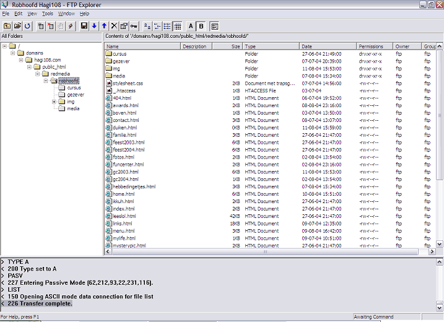Sort by the Permissions column header
The height and width of the screenshot is (322, 444).
[375, 46]
